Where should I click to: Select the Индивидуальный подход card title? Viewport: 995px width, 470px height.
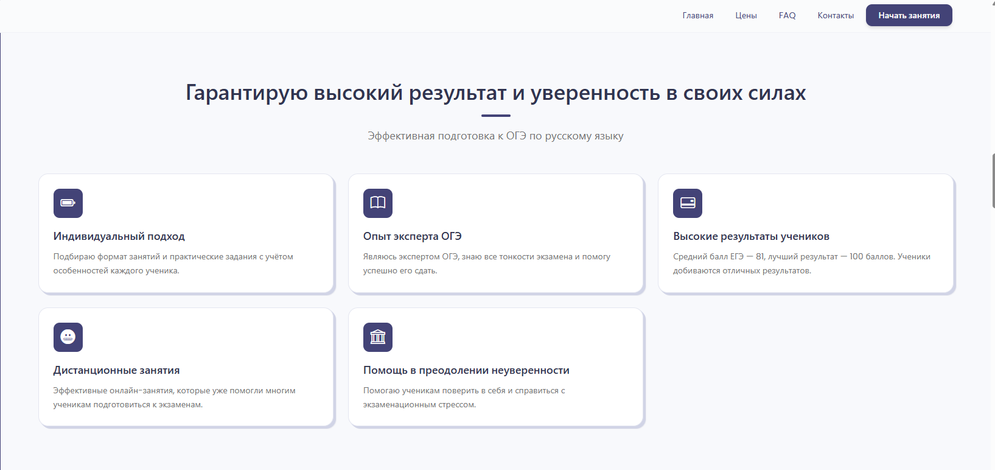[119, 236]
